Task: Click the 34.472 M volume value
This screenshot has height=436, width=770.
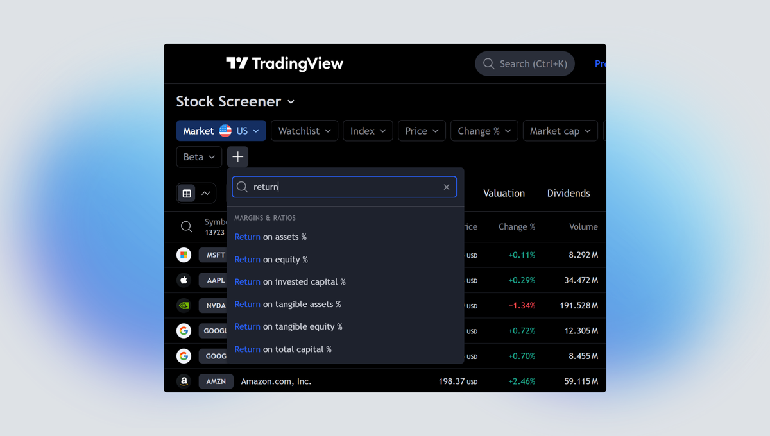Action: click(x=581, y=280)
